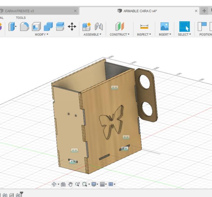Expand the Viewports options arrow
Screen dimensions: 212x197
coord(115,184)
